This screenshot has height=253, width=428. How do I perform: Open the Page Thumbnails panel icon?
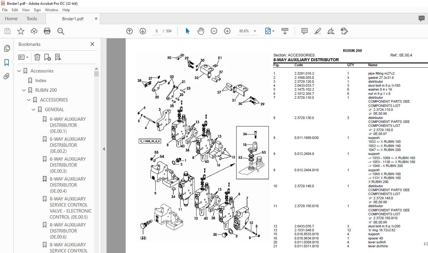click(7, 48)
